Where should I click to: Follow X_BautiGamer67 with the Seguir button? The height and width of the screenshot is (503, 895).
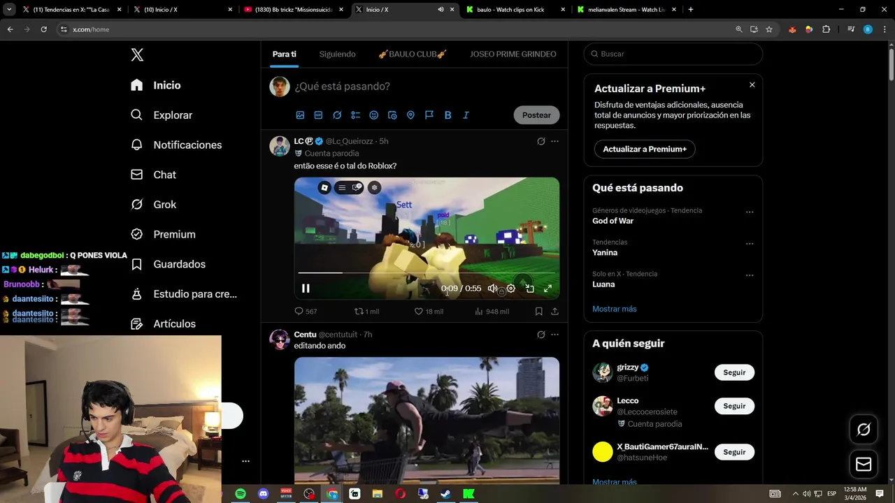tap(734, 452)
